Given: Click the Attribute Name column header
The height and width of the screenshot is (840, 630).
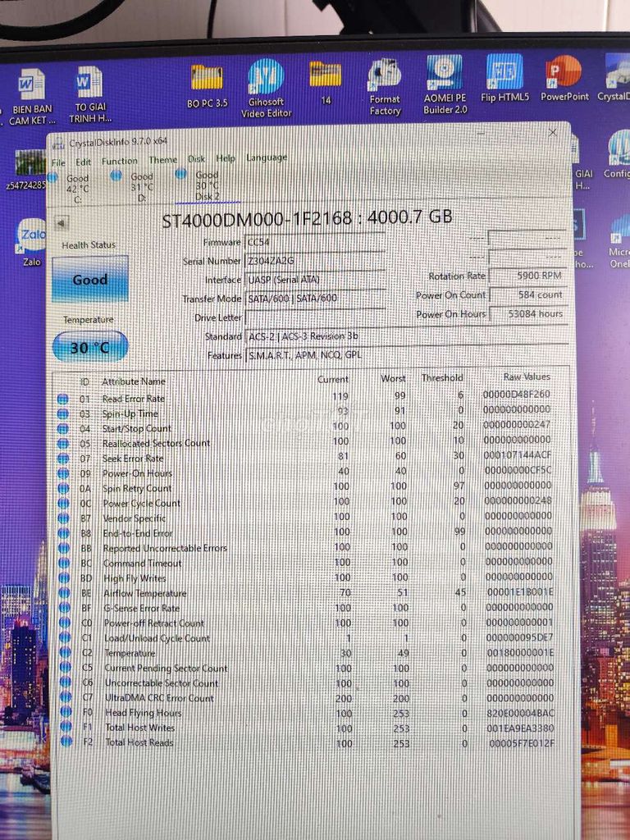Looking at the screenshot, I should tap(134, 381).
